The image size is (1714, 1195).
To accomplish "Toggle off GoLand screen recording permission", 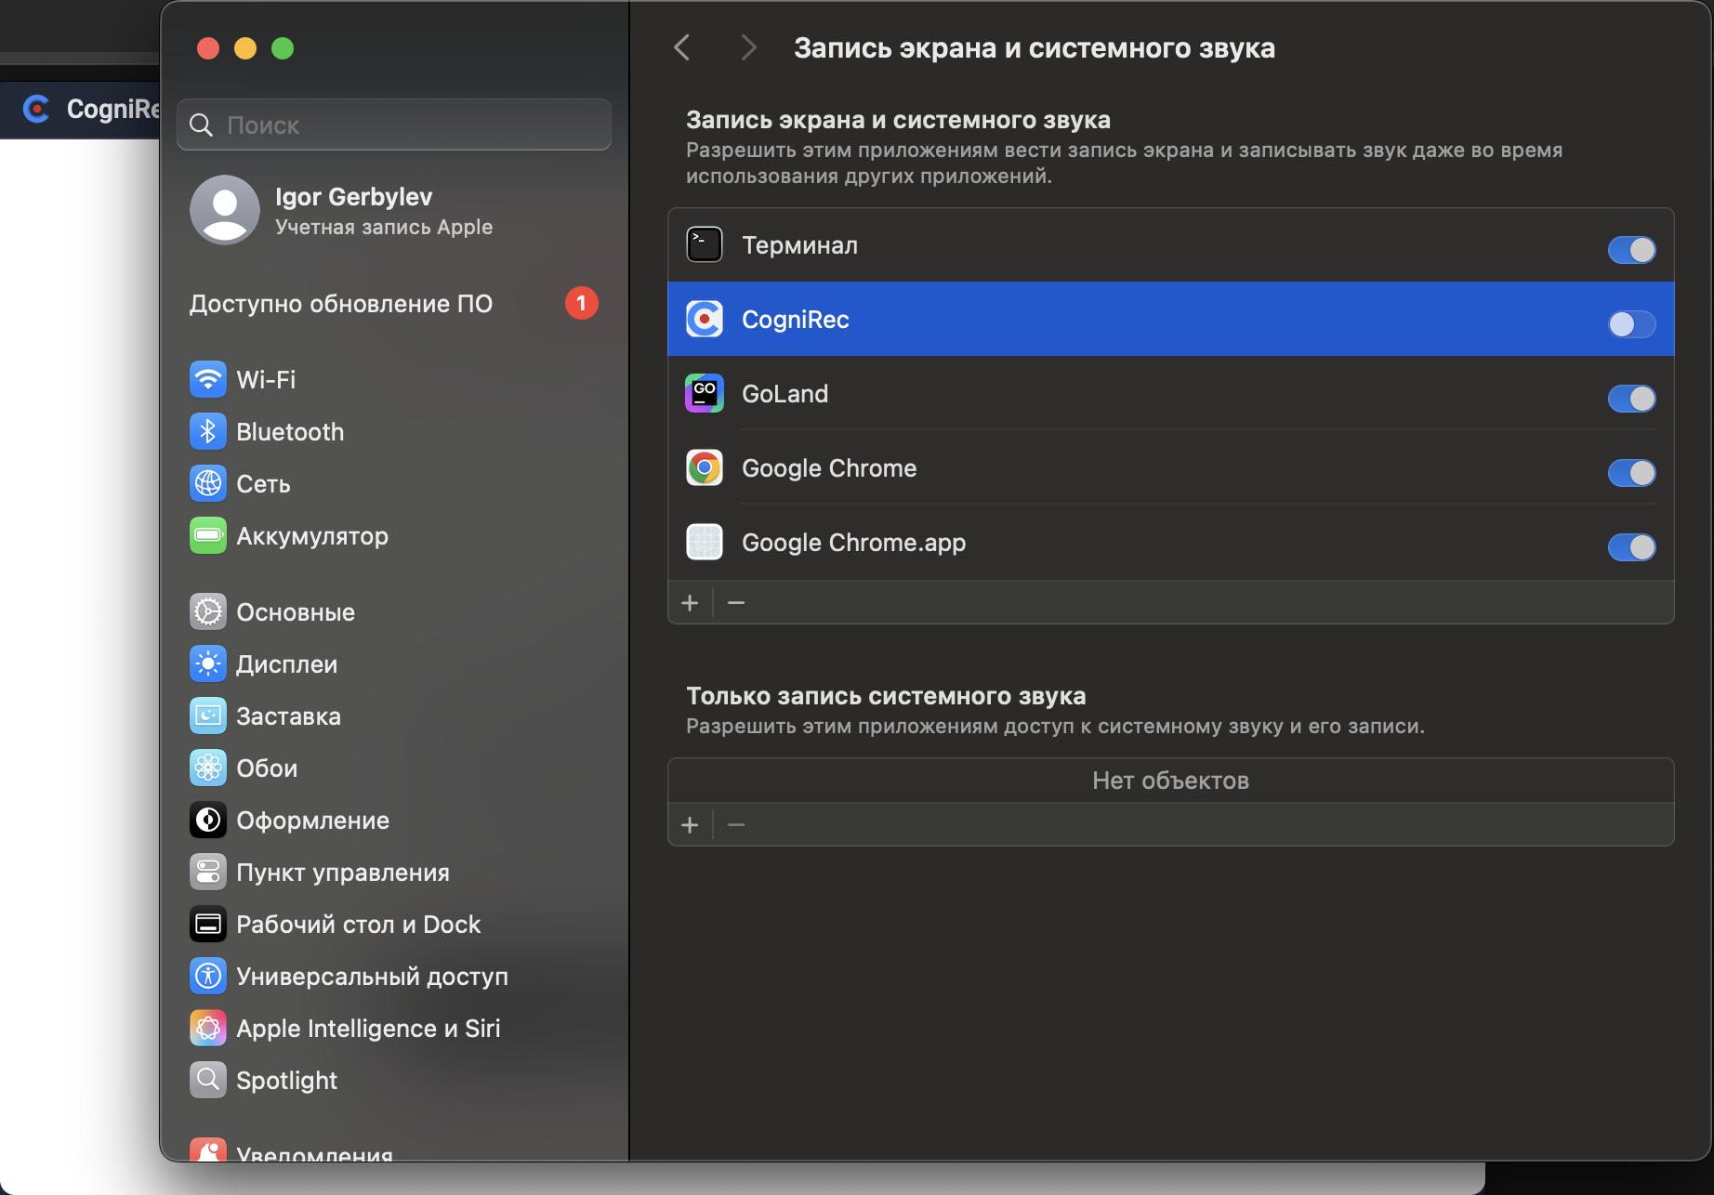I will click(x=1631, y=399).
